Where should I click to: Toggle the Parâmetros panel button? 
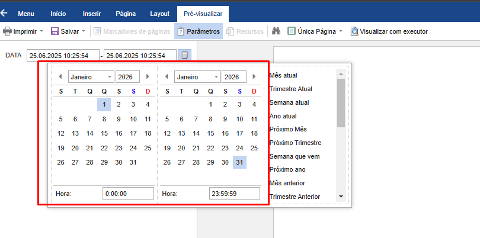click(198, 31)
